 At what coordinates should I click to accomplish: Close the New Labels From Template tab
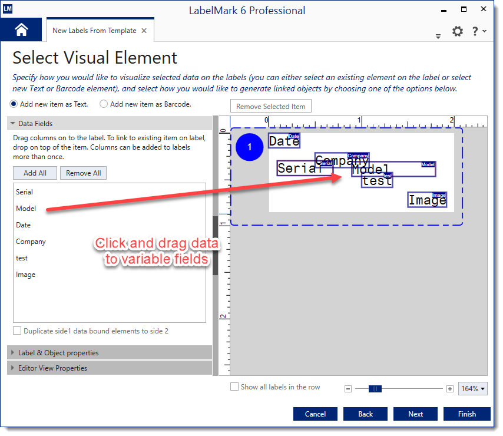pyautogui.click(x=144, y=31)
